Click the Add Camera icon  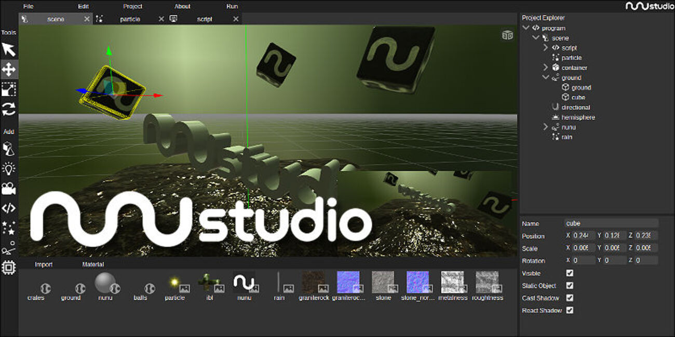(9, 188)
